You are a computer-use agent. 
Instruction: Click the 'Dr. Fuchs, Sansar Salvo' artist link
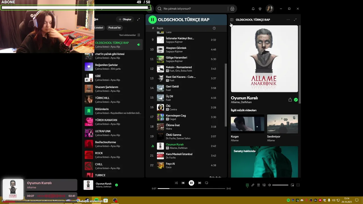point(178,139)
